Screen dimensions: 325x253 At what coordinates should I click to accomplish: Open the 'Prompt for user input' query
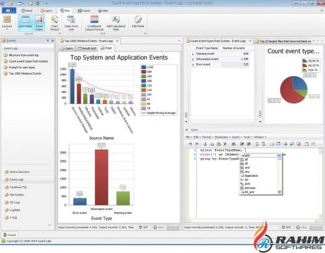click(x=19, y=68)
